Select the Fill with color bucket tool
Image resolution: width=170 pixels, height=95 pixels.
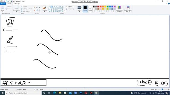[x=37, y=7]
